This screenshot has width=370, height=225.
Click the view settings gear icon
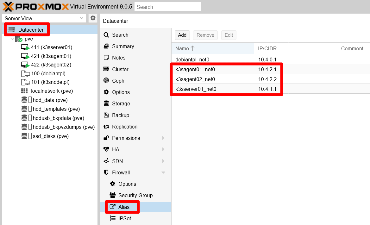tap(93, 18)
